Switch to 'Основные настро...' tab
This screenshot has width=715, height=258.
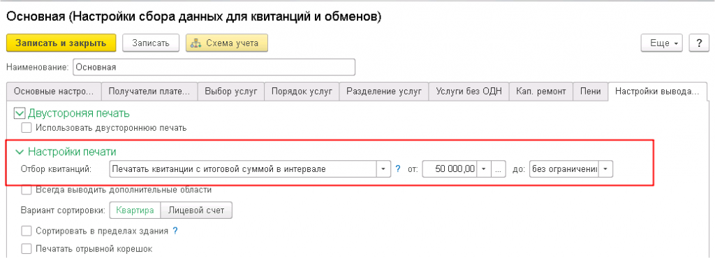point(53,92)
